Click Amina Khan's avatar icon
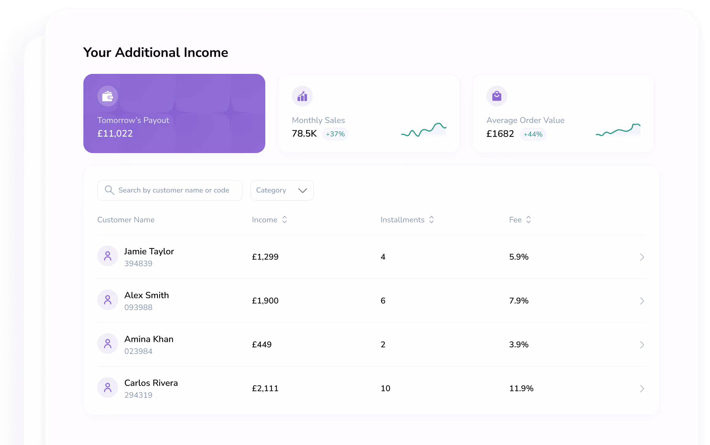Image resolution: width=710 pixels, height=445 pixels. click(x=108, y=344)
